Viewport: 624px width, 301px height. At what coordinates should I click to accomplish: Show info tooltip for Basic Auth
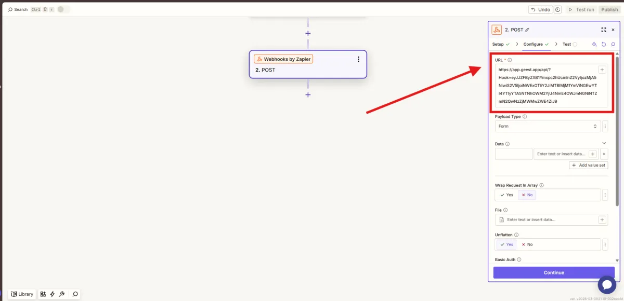pos(519,259)
